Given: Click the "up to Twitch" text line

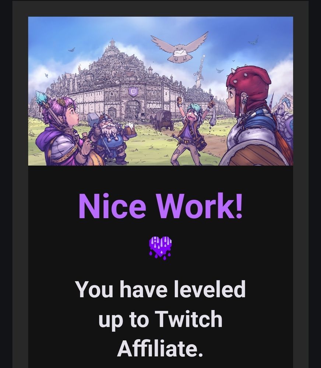Looking at the screenshot, I should pyautogui.click(x=160, y=319).
